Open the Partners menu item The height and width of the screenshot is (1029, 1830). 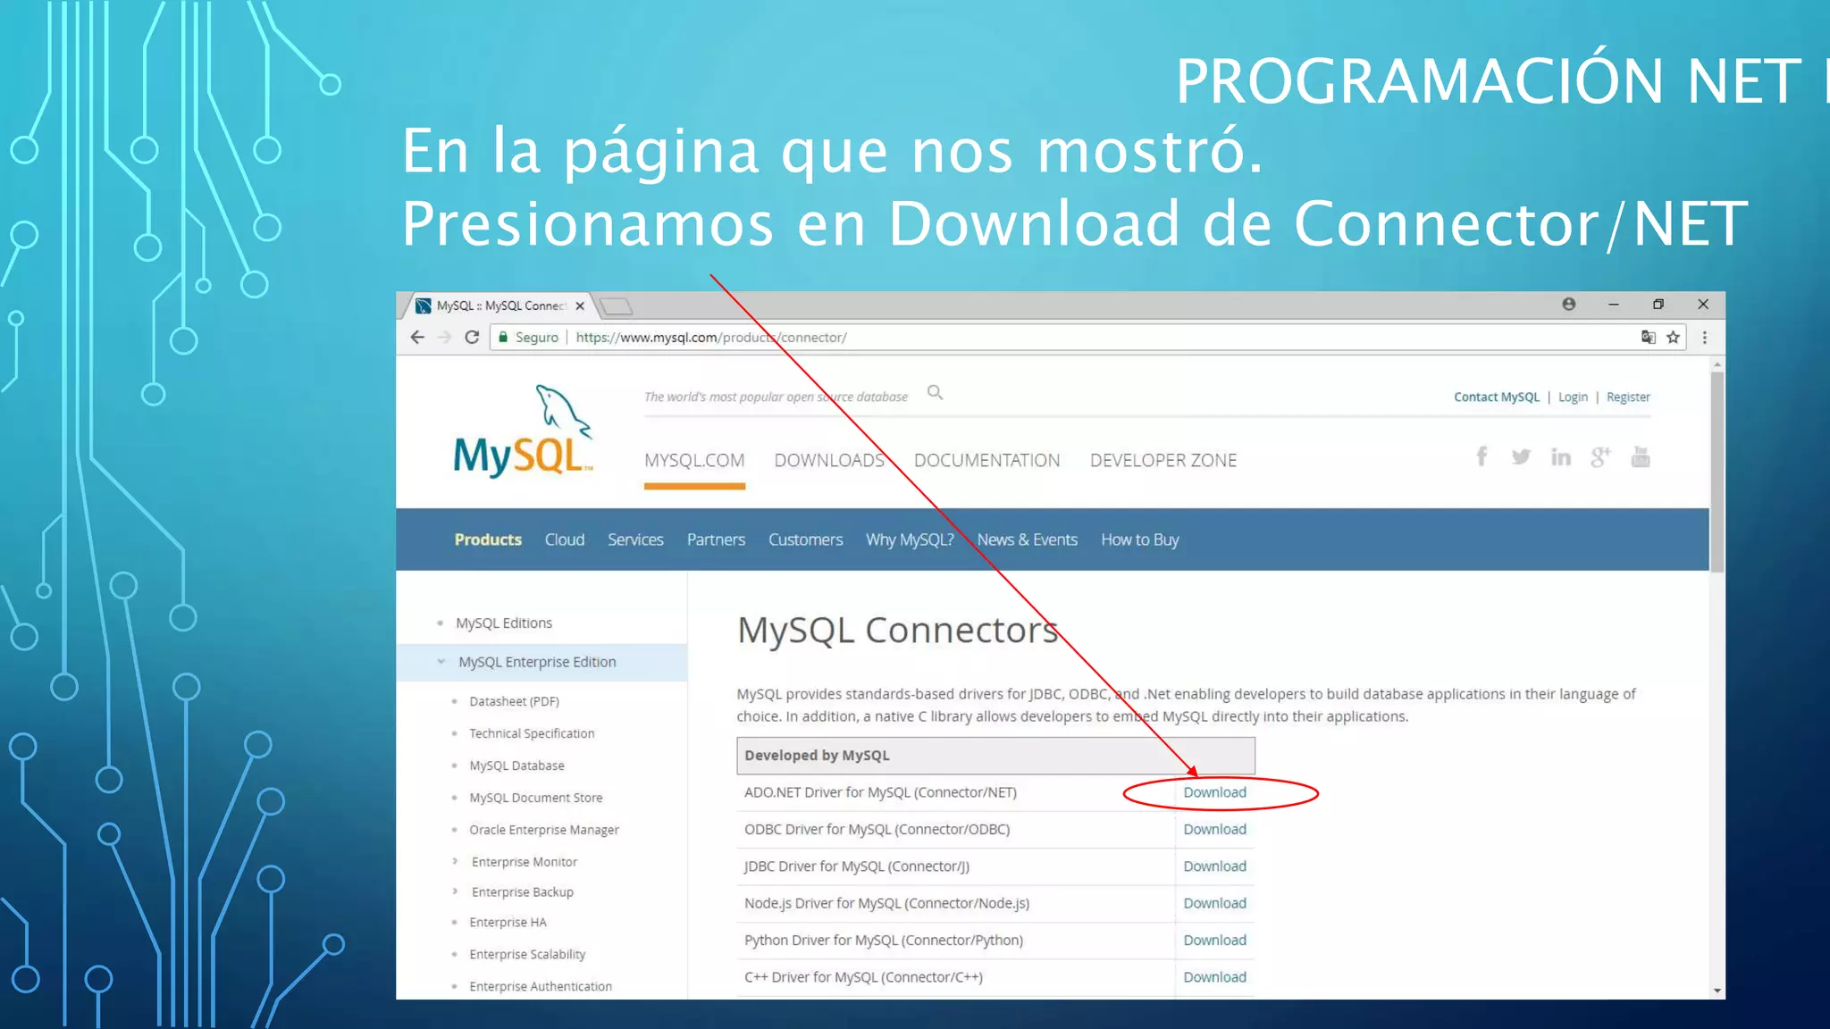click(x=716, y=540)
